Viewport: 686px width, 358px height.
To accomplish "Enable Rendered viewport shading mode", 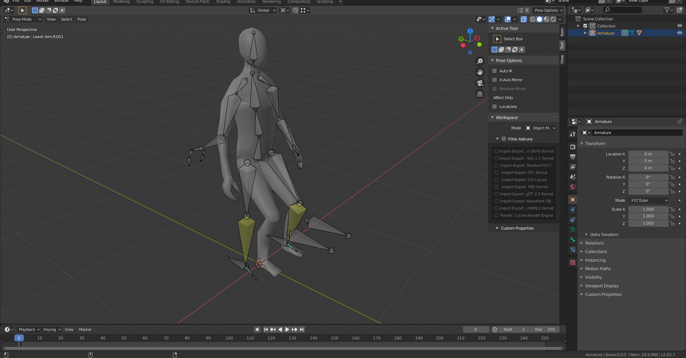I will [553, 19].
